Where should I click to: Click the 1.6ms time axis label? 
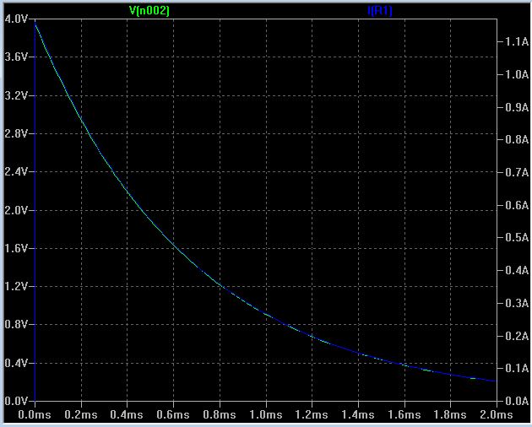pyautogui.click(x=404, y=414)
